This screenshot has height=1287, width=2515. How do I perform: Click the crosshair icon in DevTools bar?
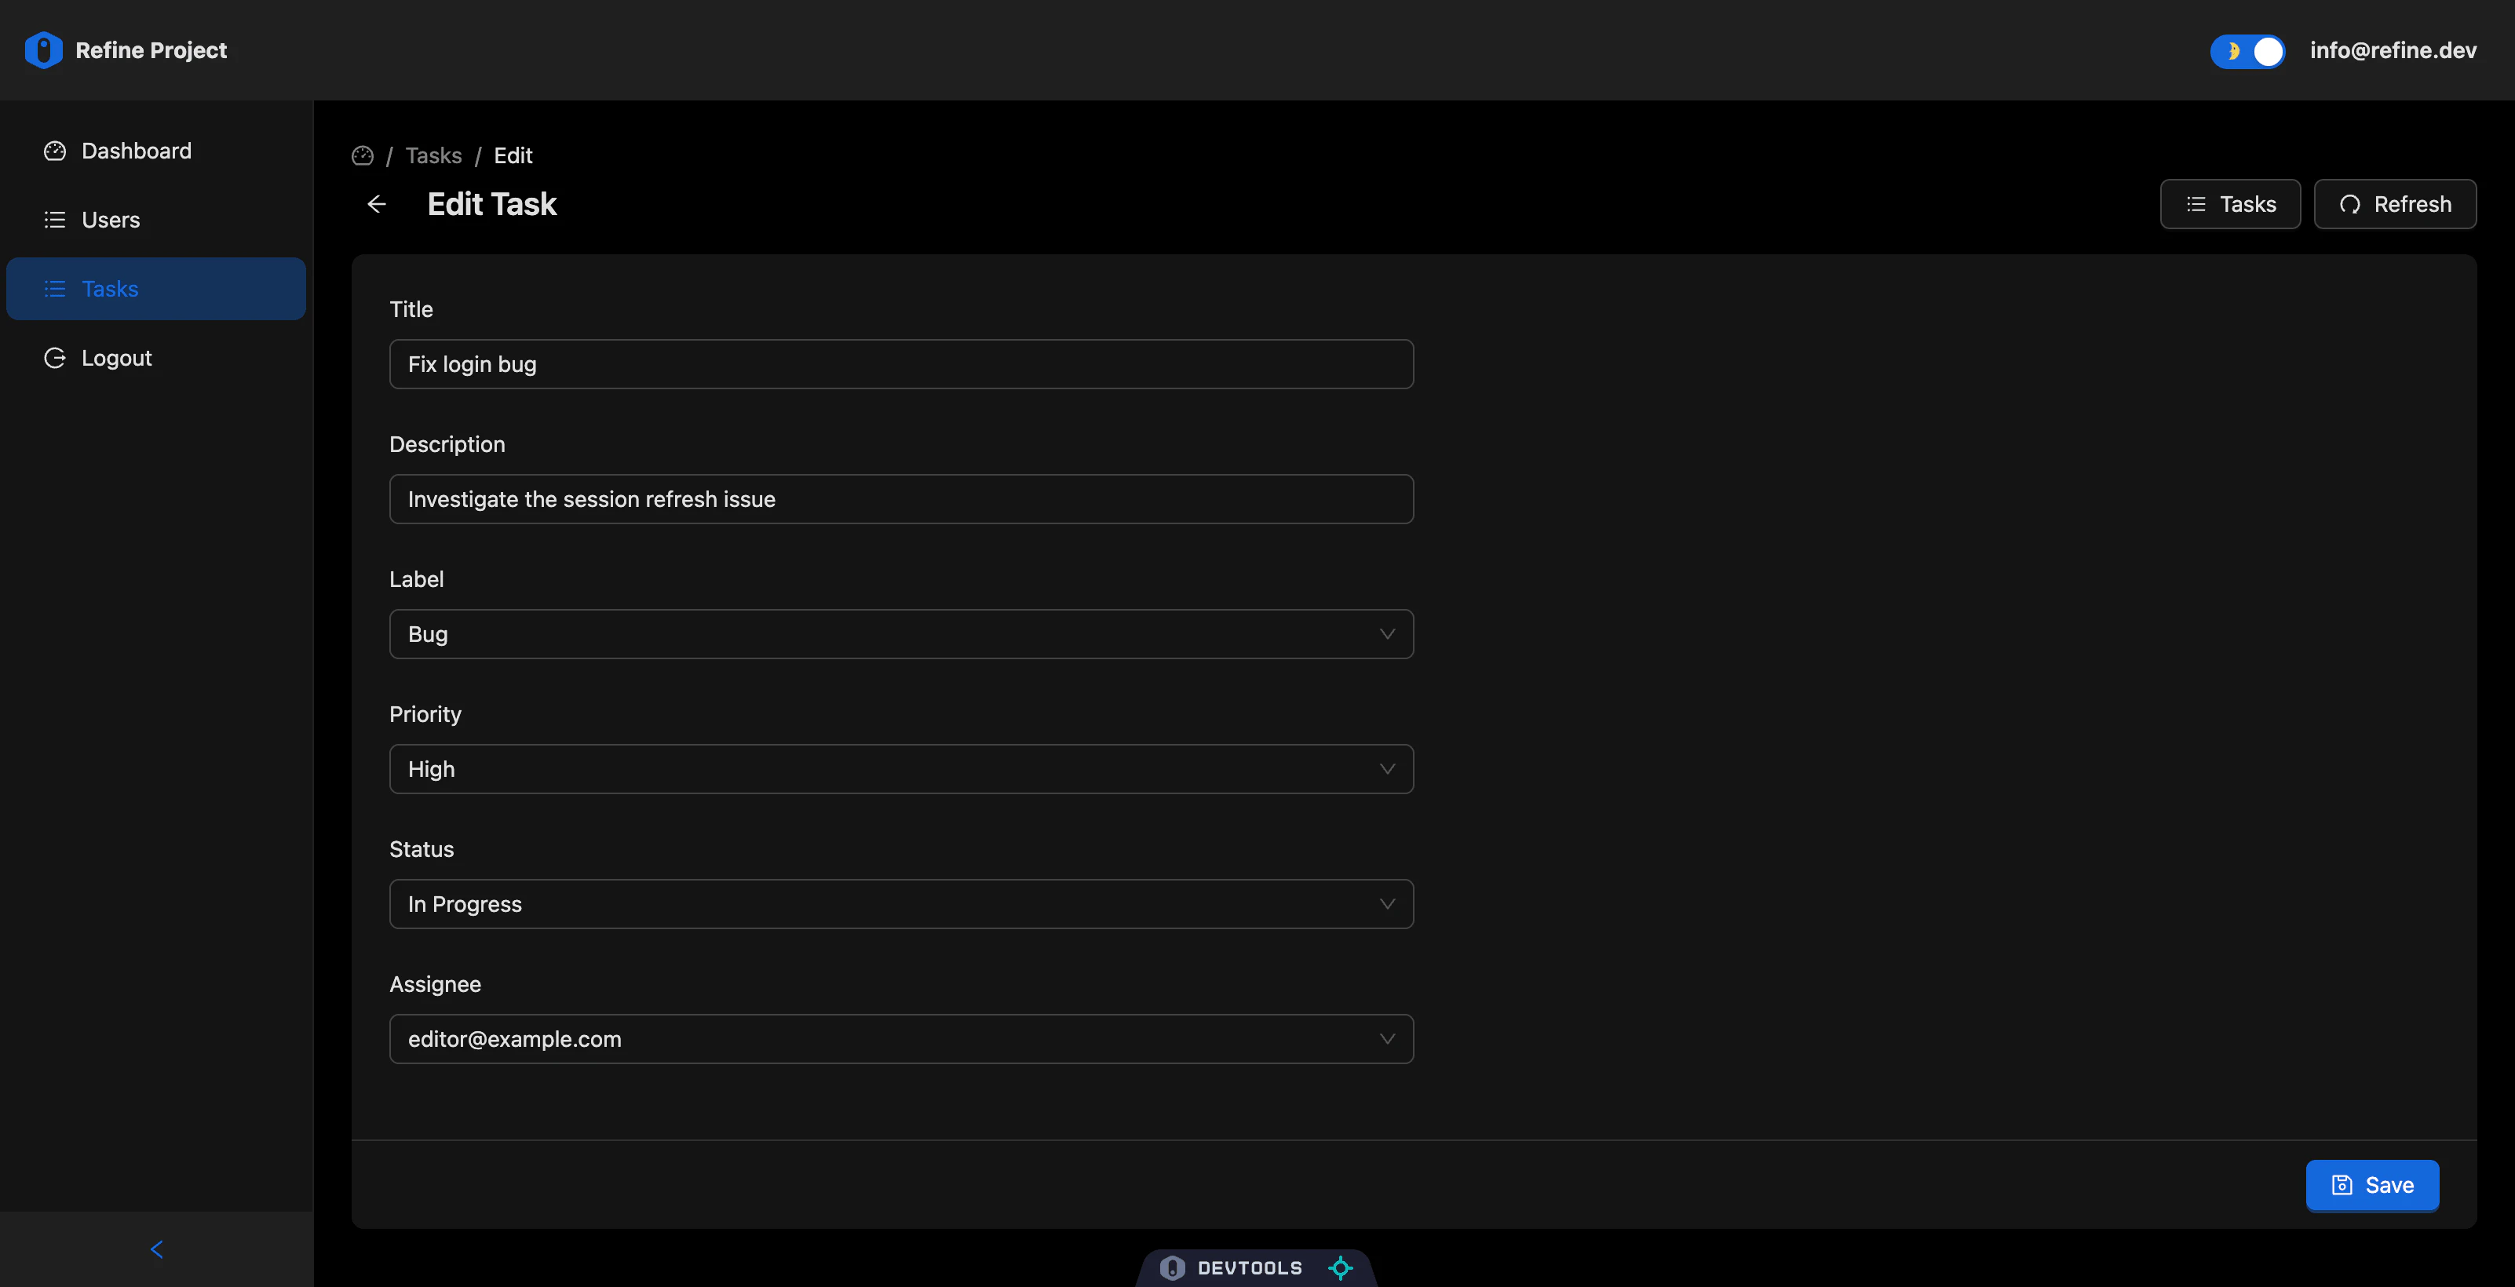click(x=1341, y=1267)
